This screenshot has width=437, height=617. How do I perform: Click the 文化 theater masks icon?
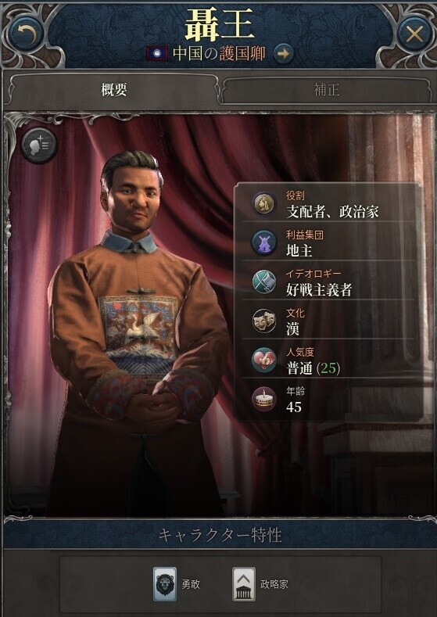pyautogui.click(x=264, y=321)
